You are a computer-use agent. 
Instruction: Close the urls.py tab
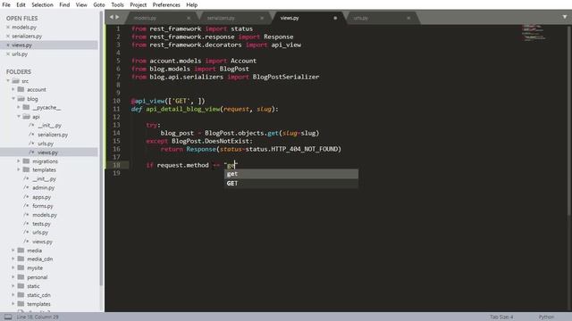(408, 18)
